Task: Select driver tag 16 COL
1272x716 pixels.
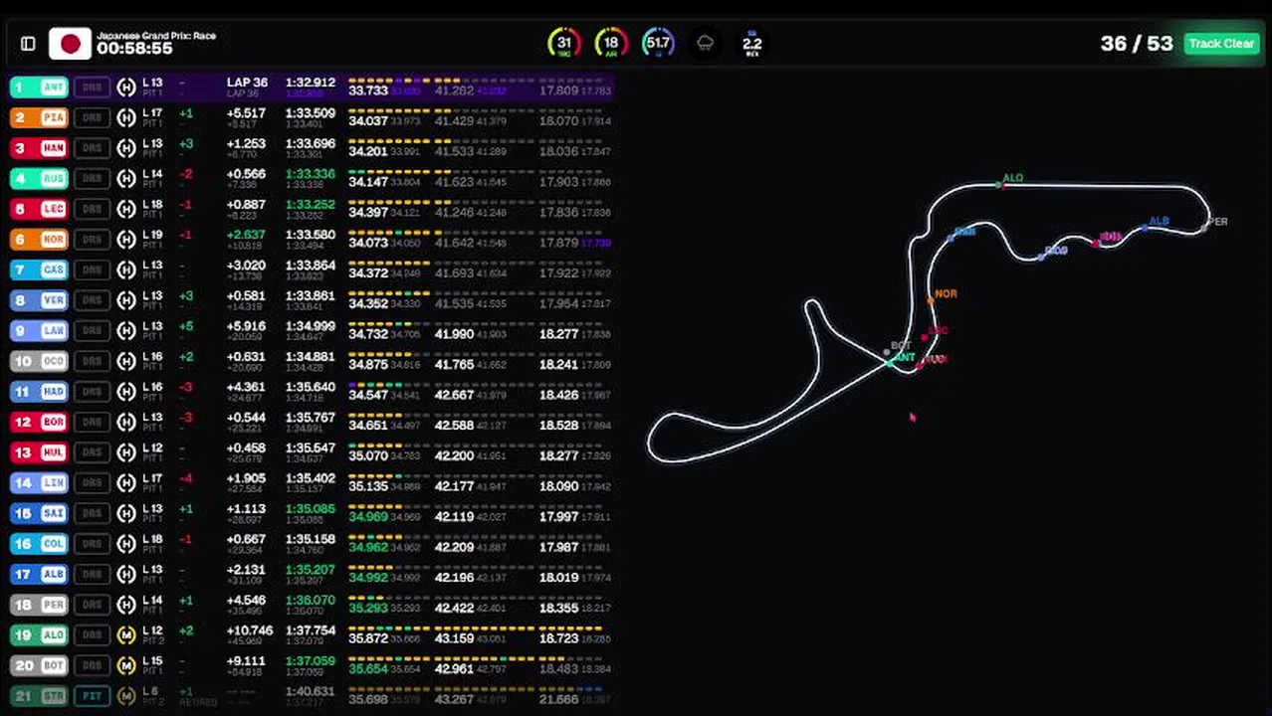Action: click(x=39, y=544)
